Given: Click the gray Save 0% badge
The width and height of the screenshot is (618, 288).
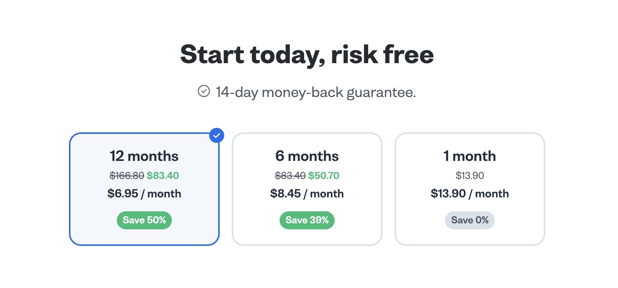Looking at the screenshot, I should click(470, 220).
